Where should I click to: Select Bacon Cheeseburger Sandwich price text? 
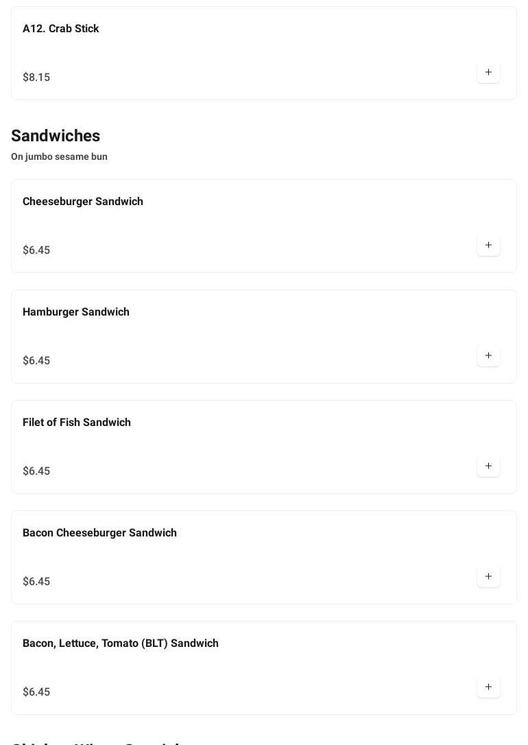tap(36, 582)
